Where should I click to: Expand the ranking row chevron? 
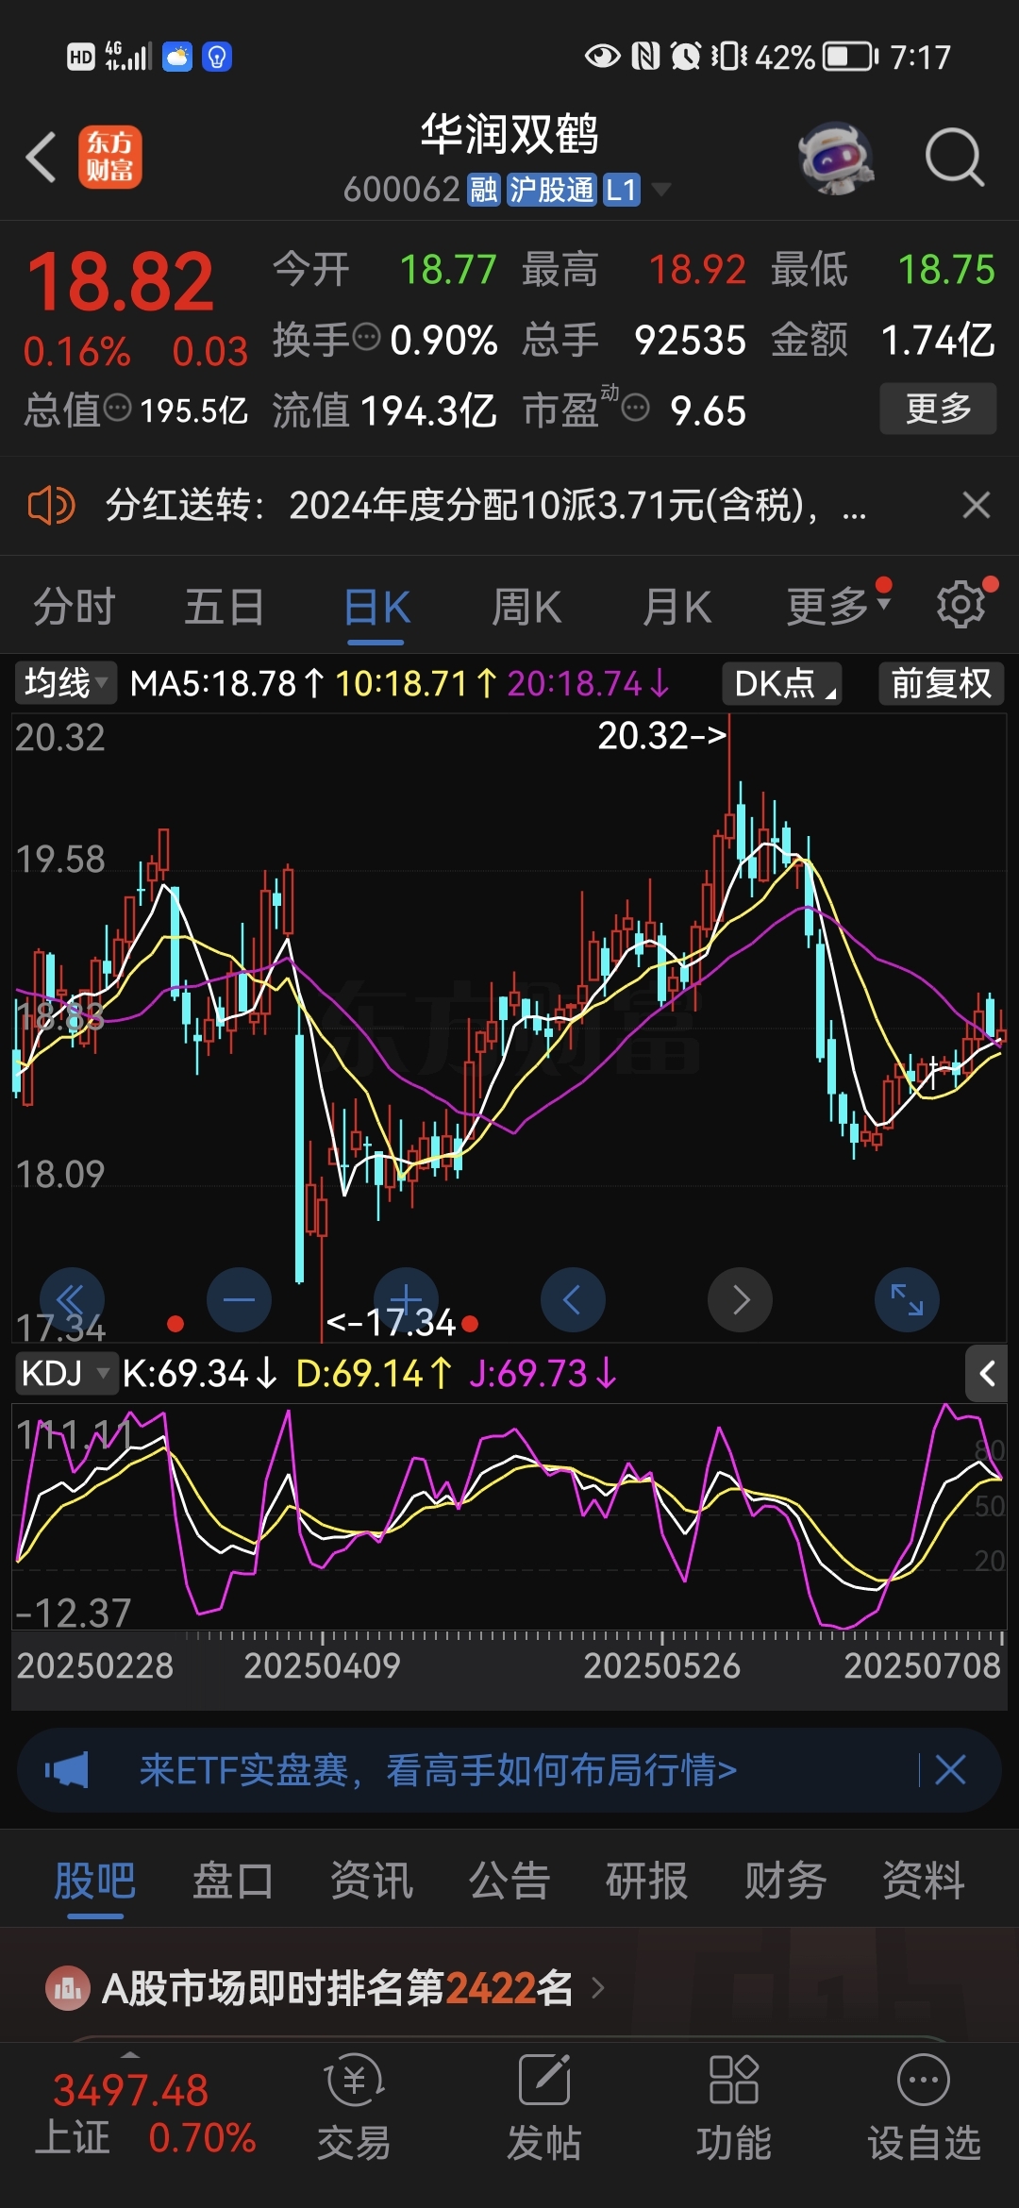[597, 1989]
